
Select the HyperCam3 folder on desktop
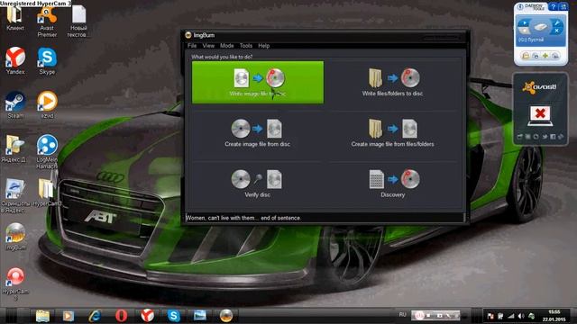(47, 193)
